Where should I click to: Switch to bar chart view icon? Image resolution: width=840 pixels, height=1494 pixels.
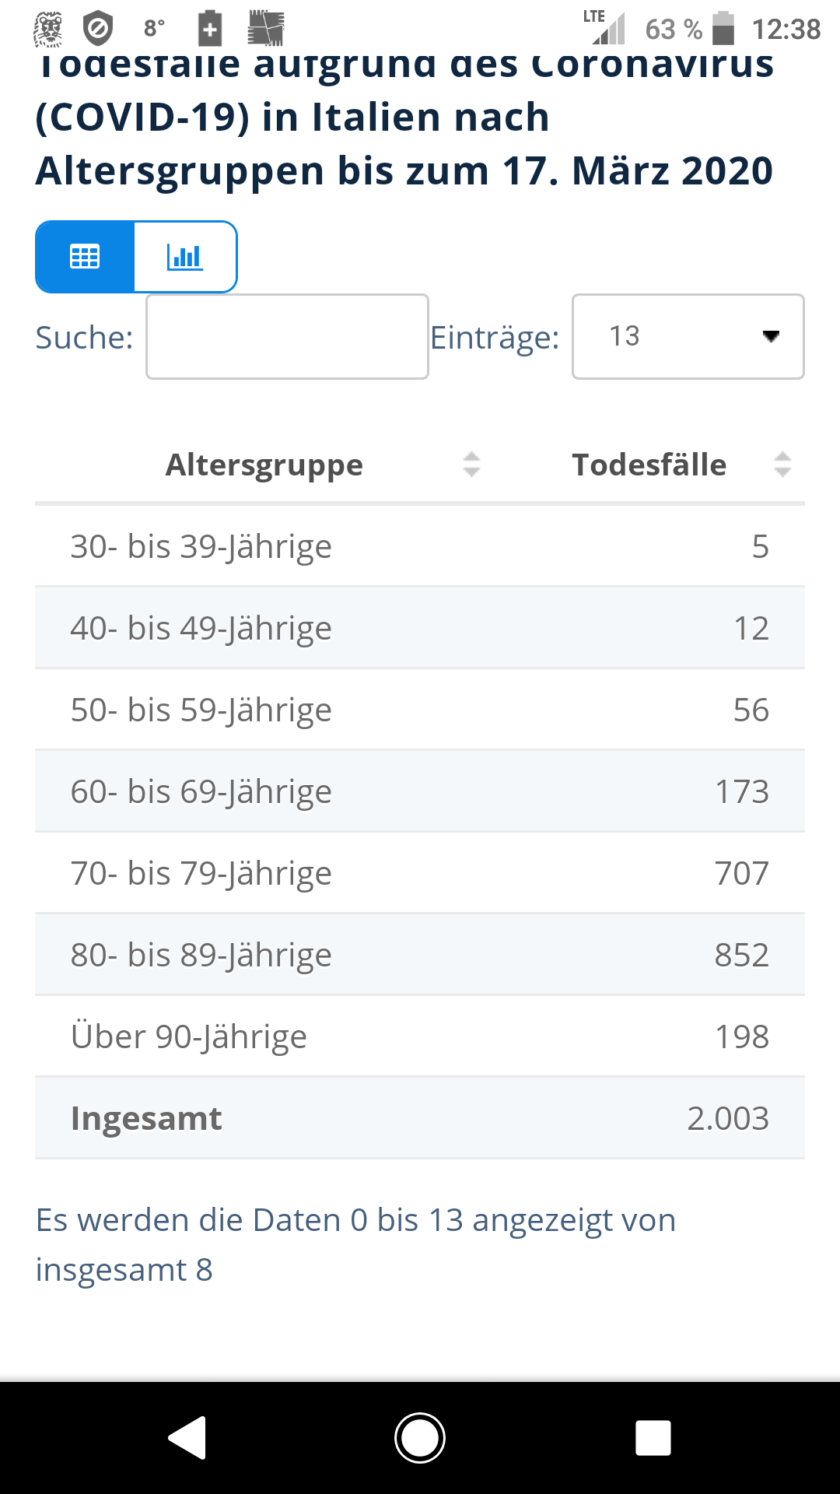(185, 257)
